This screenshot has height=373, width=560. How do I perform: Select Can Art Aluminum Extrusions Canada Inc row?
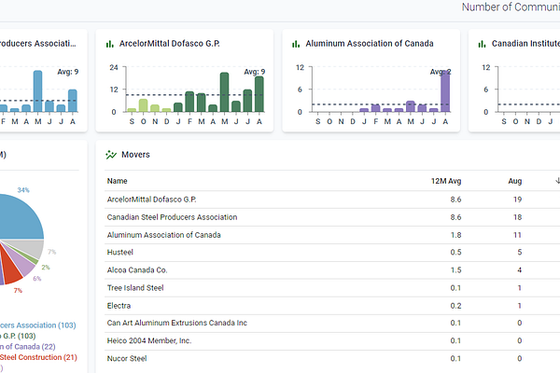click(x=332, y=323)
